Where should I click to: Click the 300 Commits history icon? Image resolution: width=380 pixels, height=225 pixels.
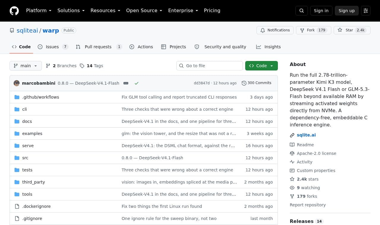point(244,83)
